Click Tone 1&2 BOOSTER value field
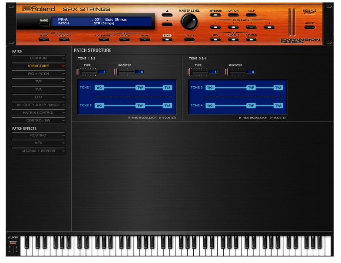Image resolution: width=341 pixels, height=263 pixels. tap(139, 72)
